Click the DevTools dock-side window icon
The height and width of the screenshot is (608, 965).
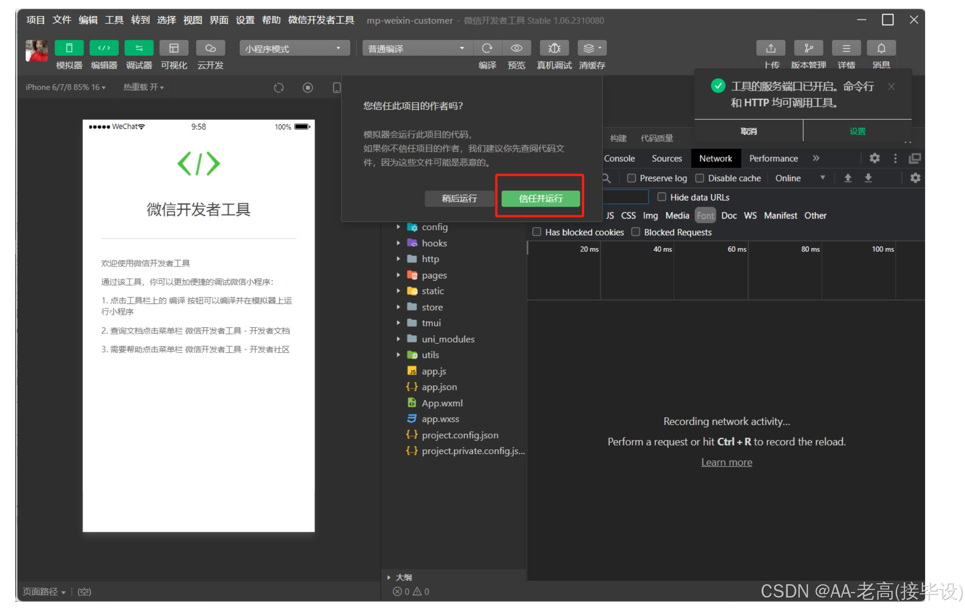click(x=915, y=158)
